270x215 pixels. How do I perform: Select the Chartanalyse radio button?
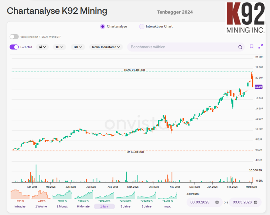click(103, 27)
